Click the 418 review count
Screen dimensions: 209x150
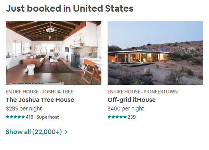pyautogui.click(x=30, y=117)
